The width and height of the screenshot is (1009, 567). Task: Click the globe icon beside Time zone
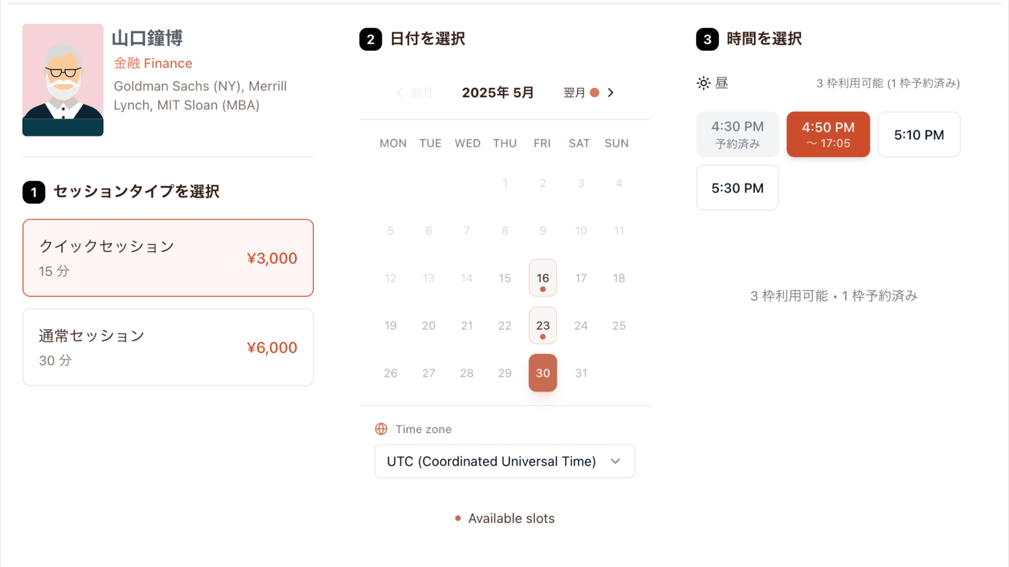[x=381, y=429]
